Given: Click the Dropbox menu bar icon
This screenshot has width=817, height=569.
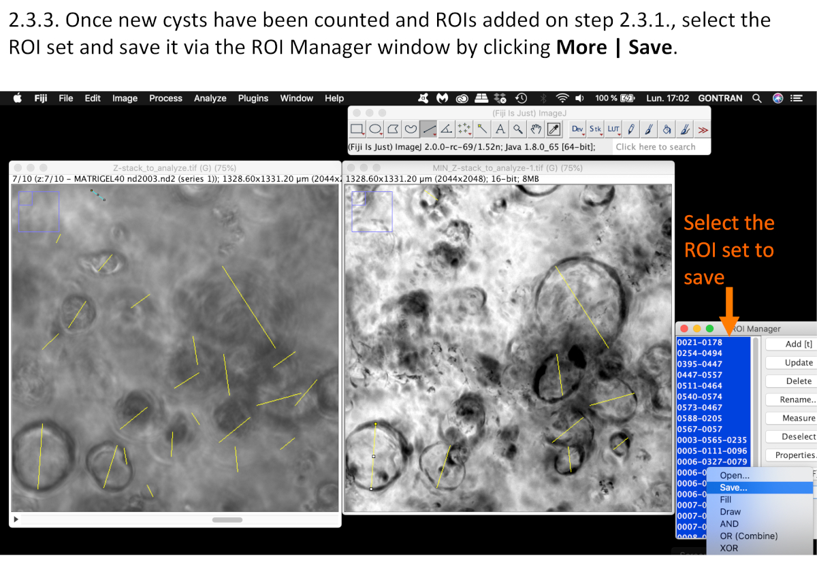Looking at the screenshot, I should click(501, 98).
